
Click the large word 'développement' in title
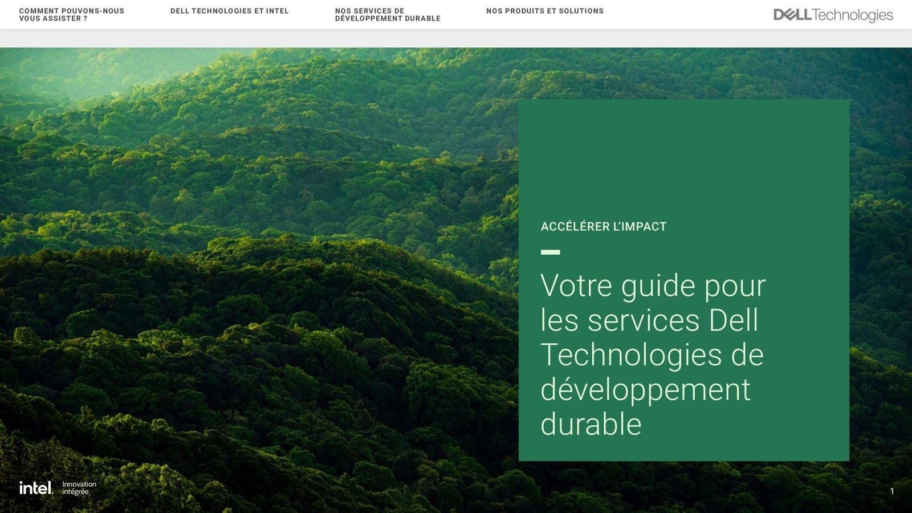coord(645,389)
